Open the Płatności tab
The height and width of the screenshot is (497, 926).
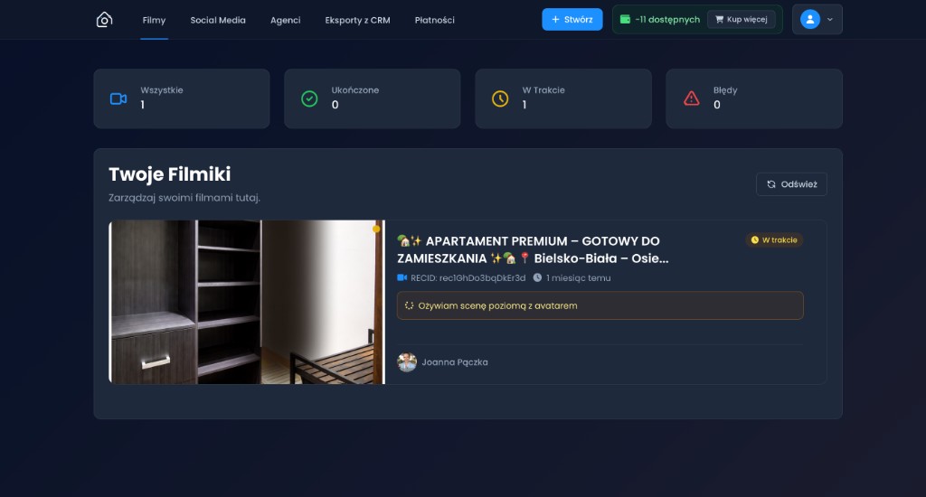435,20
